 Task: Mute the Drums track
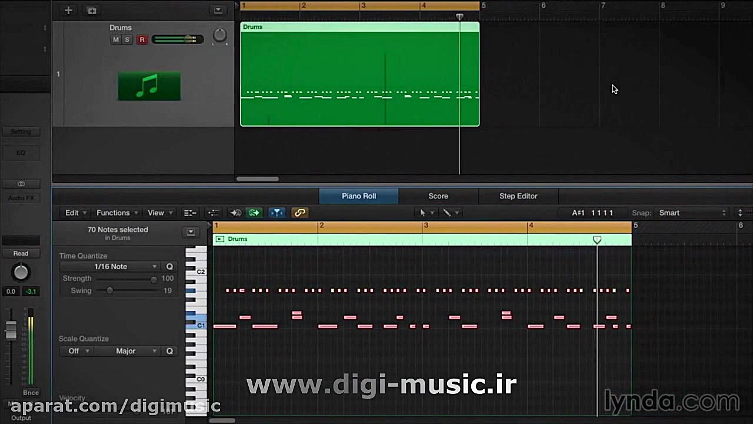click(116, 39)
